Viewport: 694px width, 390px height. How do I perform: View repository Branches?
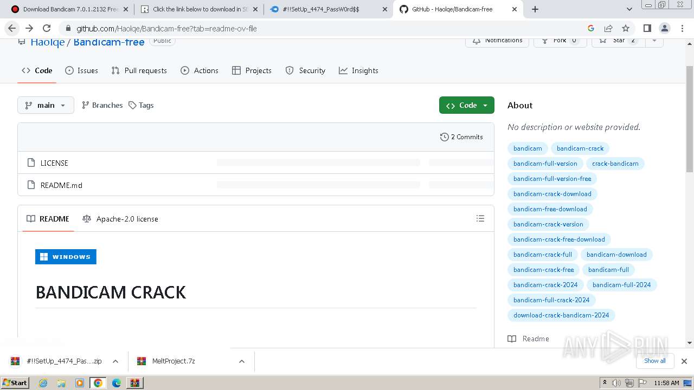pos(102,105)
